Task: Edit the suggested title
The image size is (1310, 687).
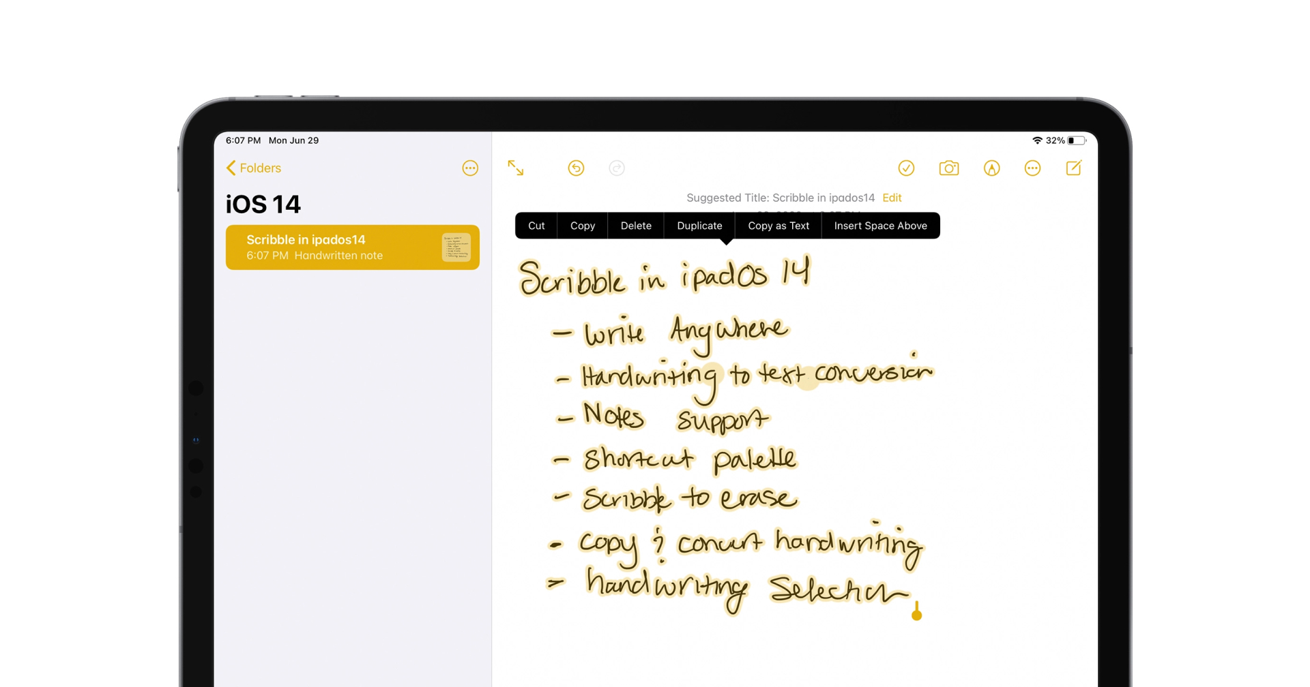Action: 892,198
